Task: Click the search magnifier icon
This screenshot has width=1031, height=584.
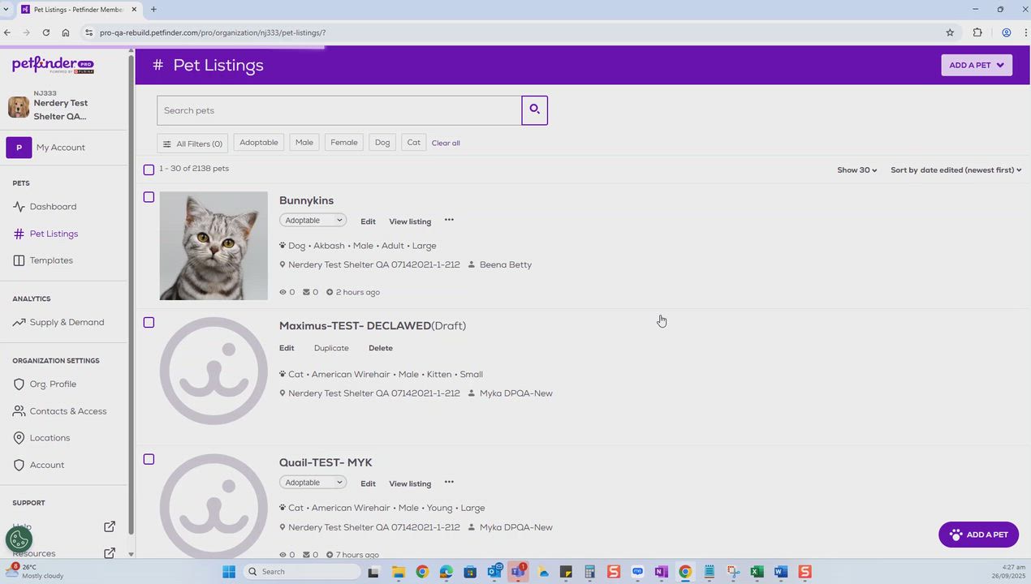Action: tap(534, 109)
